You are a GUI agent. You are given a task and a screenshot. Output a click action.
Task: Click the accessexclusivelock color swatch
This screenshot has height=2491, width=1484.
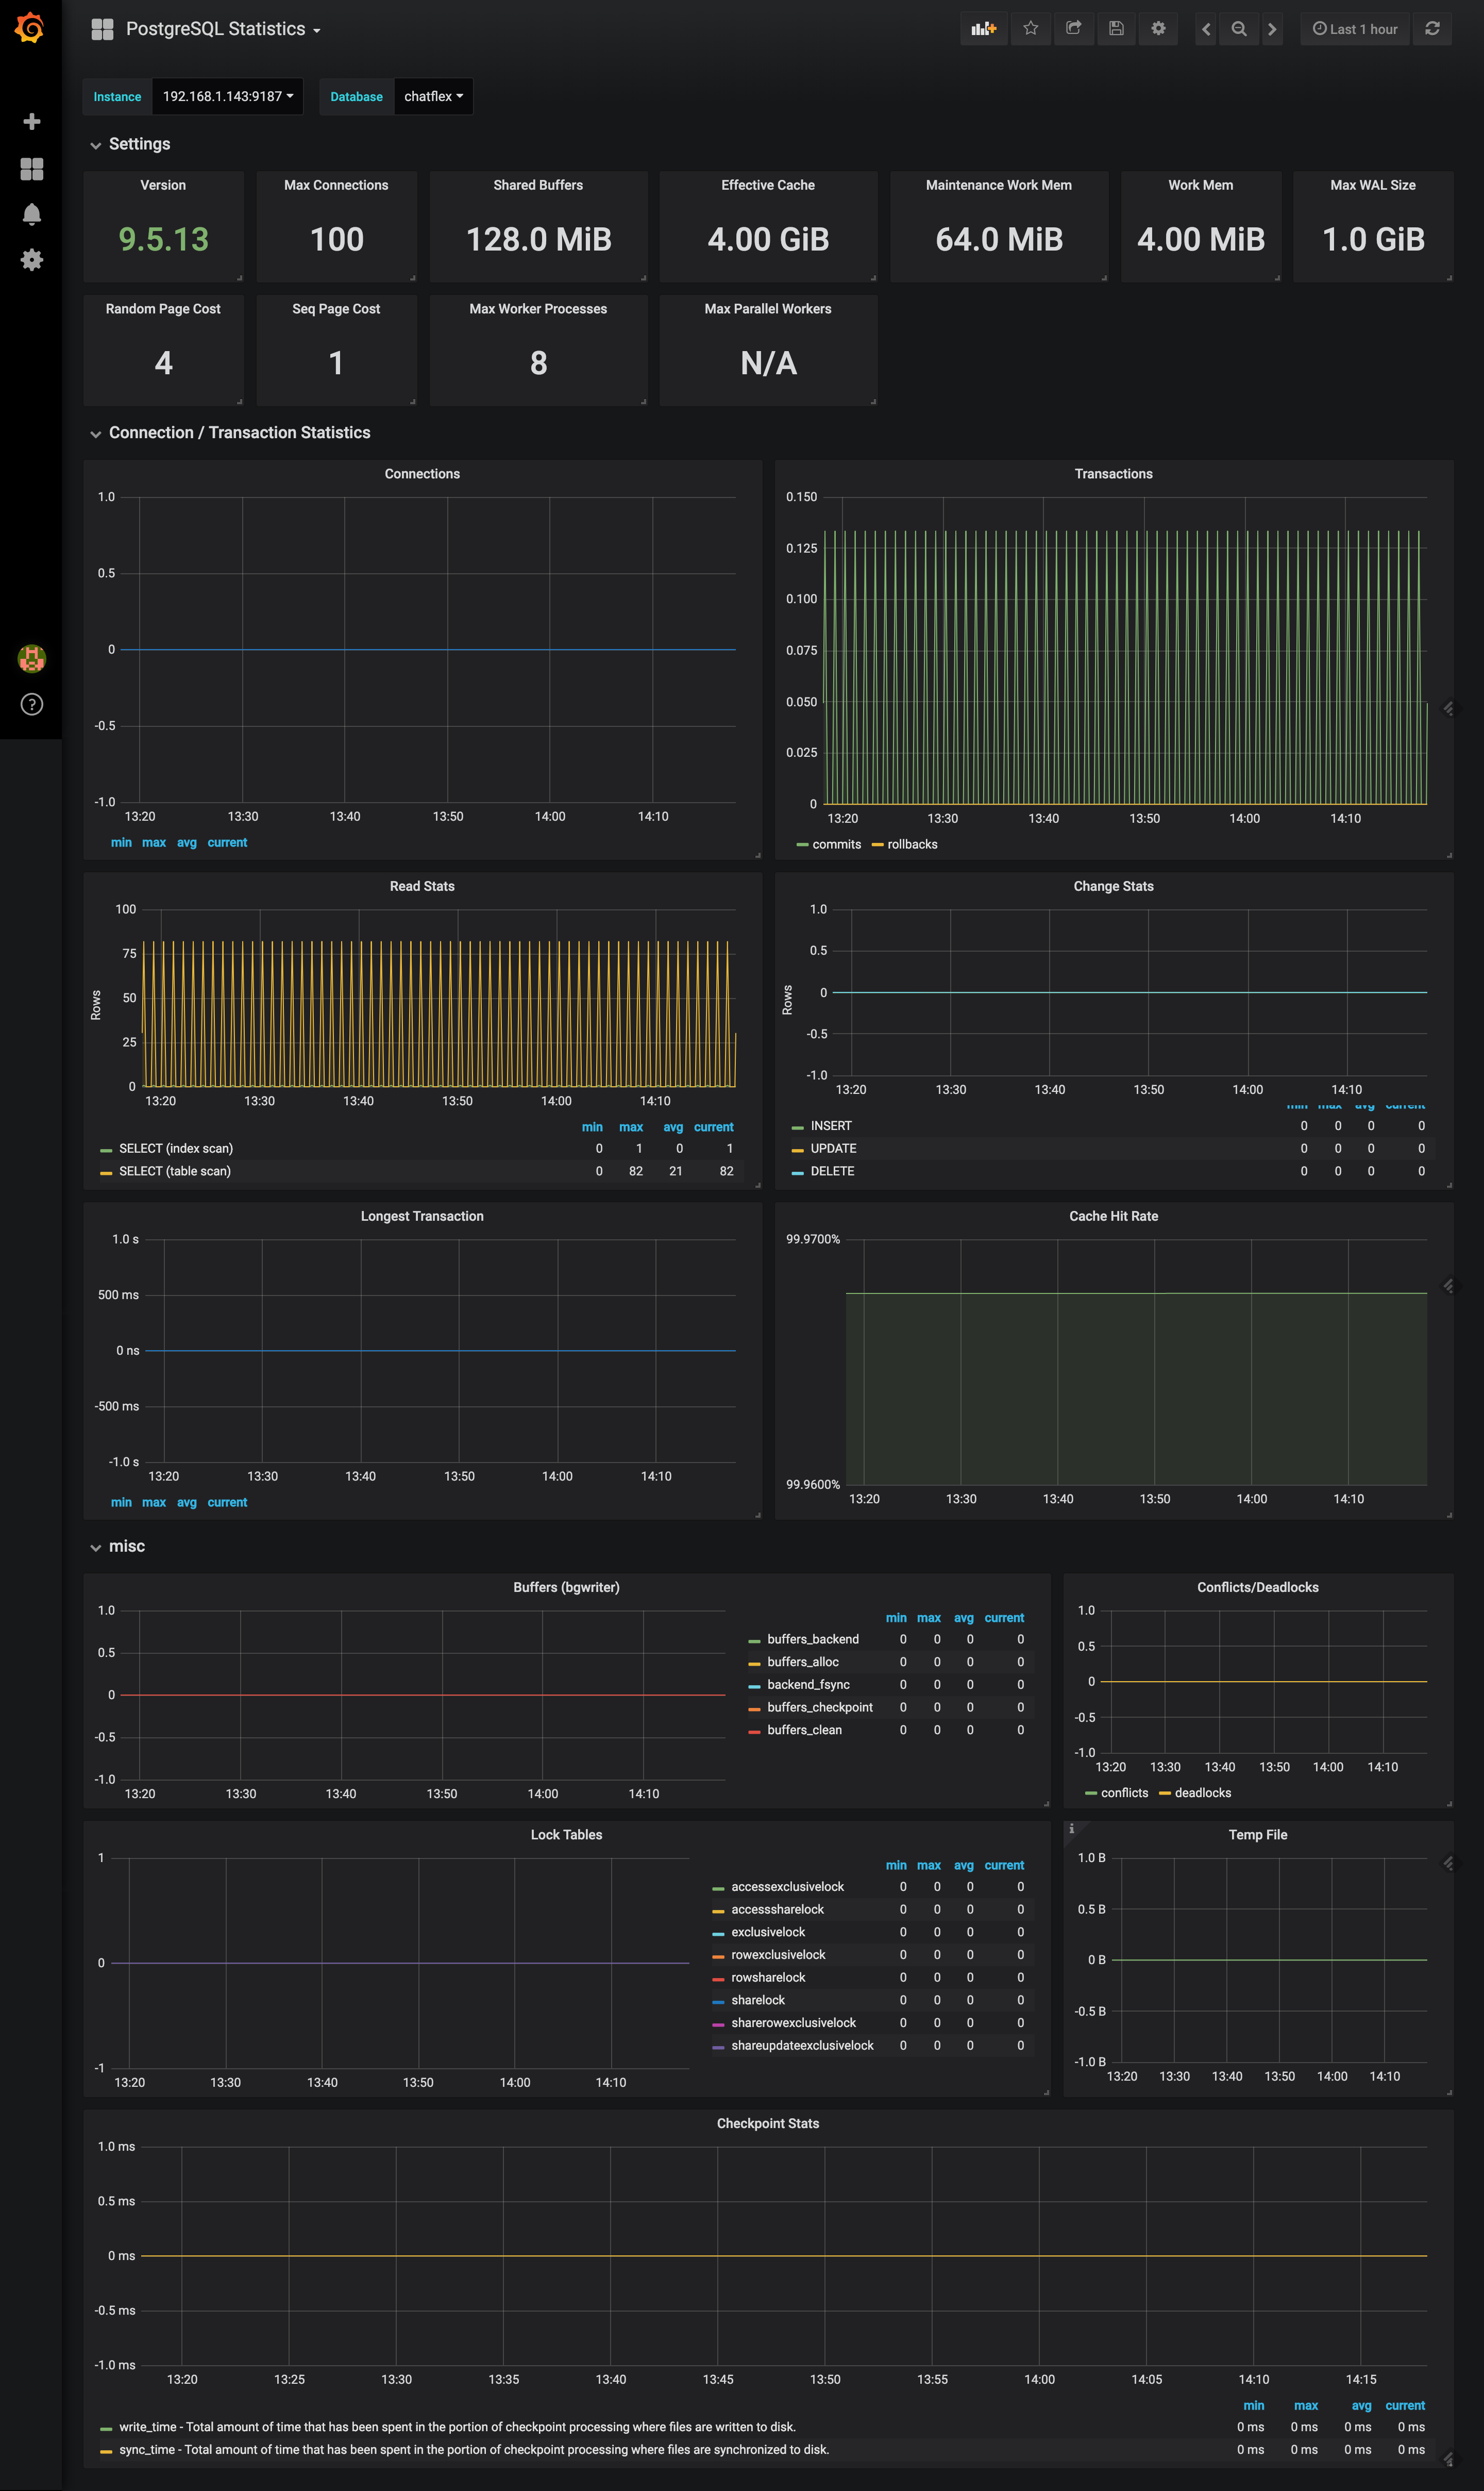(x=718, y=1888)
